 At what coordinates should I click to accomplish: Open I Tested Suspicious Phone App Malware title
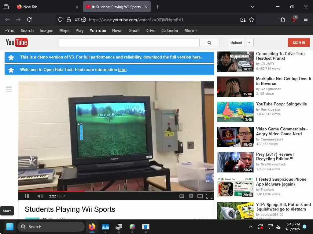coord(281,182)
